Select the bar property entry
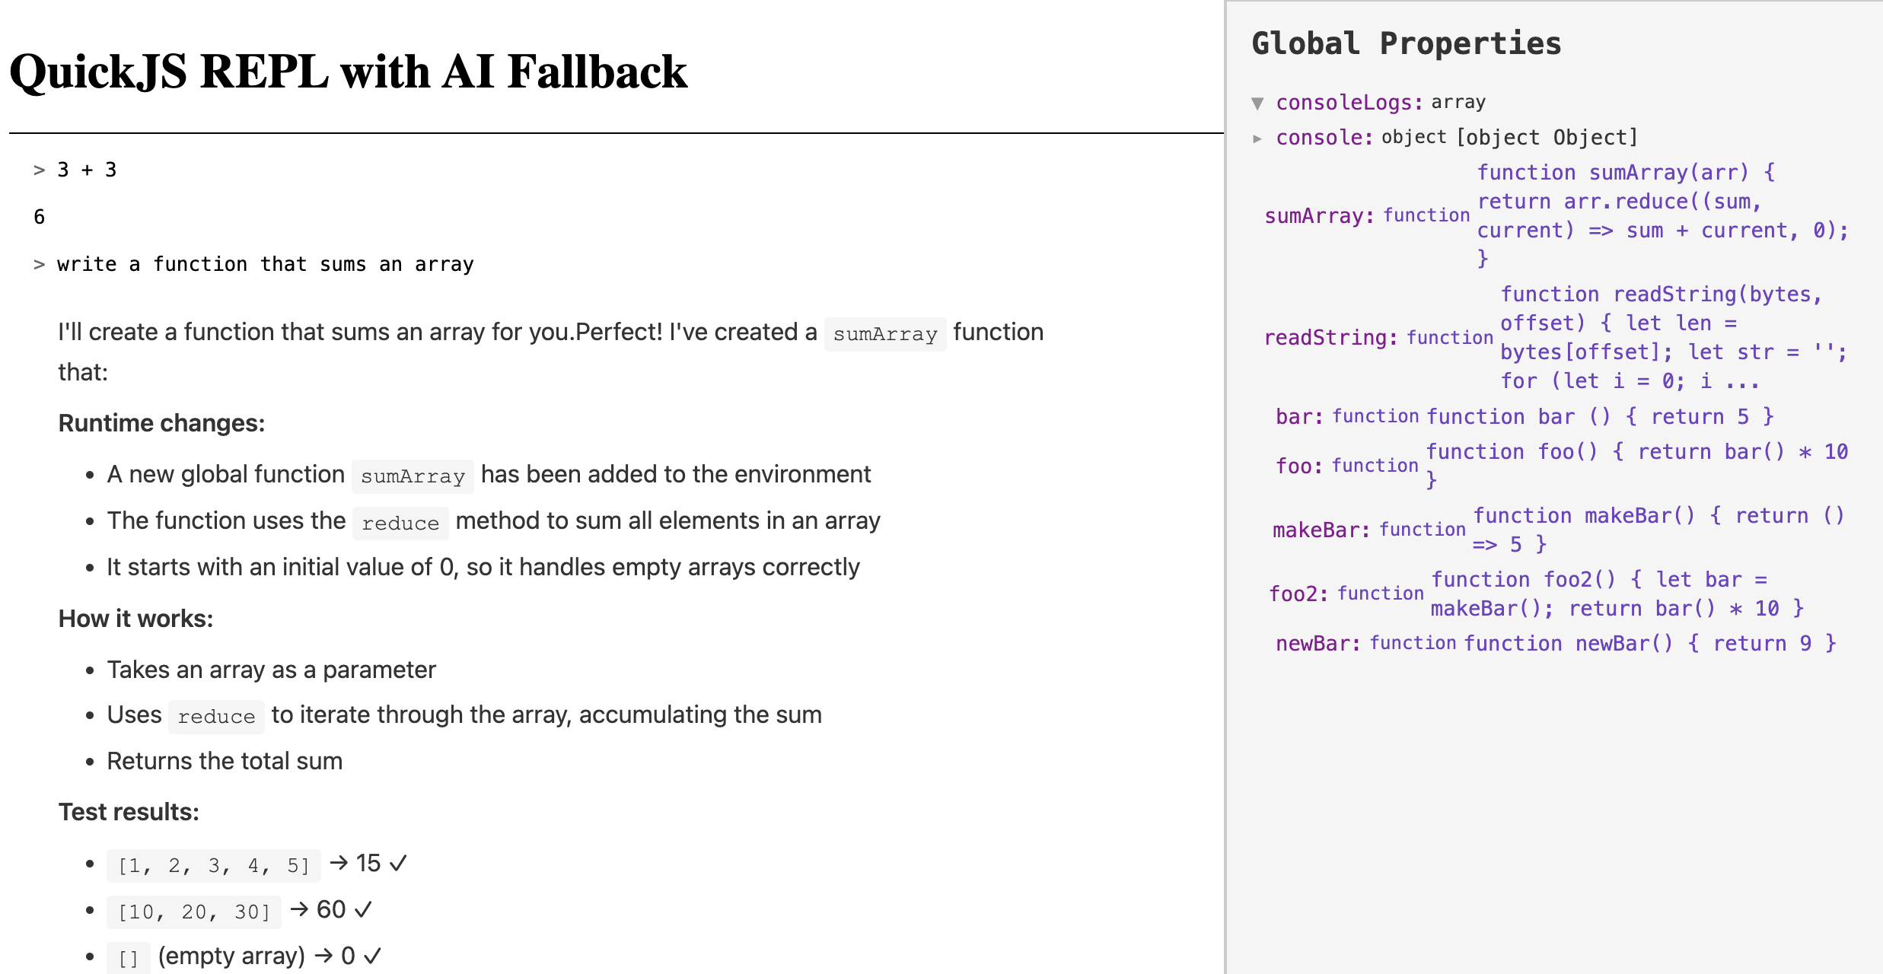1883x974 pixels. pyautogui.click(x=1298, y=417)
